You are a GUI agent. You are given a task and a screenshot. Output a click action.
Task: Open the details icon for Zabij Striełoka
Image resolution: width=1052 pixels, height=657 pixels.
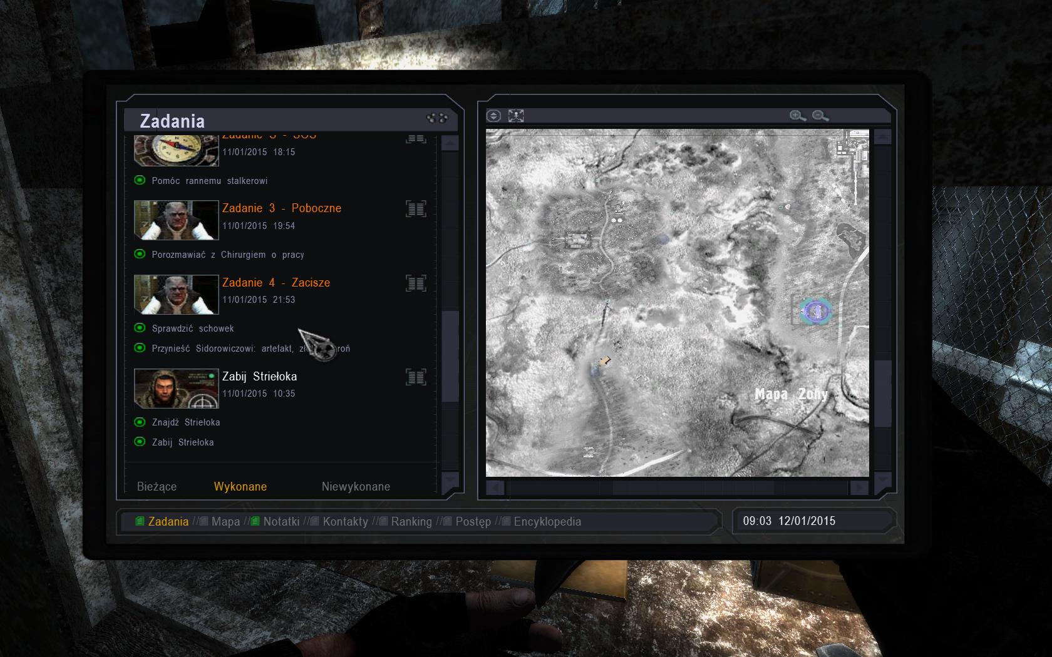point(416,377)
